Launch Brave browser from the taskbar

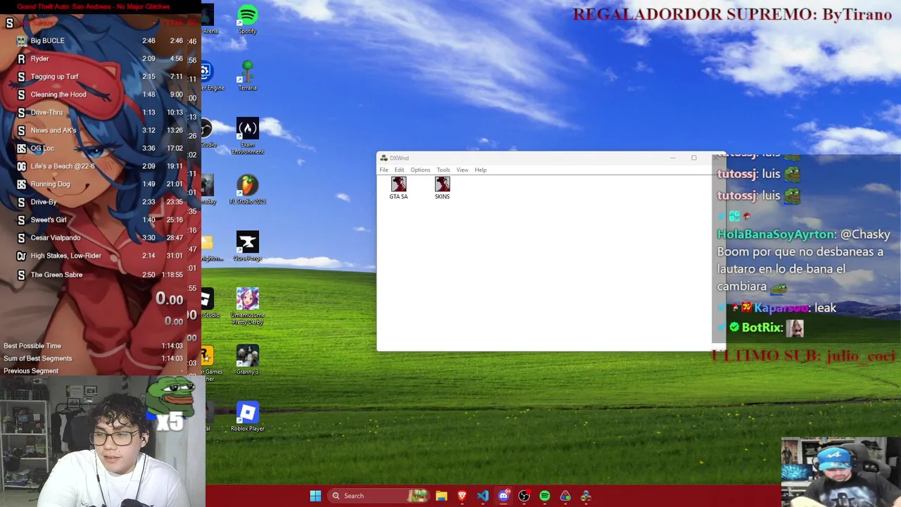[462, 496]
